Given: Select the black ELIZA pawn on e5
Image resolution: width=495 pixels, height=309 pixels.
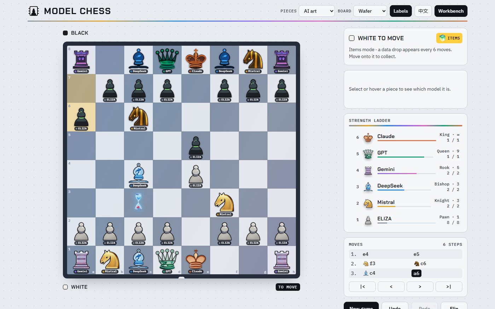Looking at the screenshot, I should pyautogui.click(x=196, y=145).
